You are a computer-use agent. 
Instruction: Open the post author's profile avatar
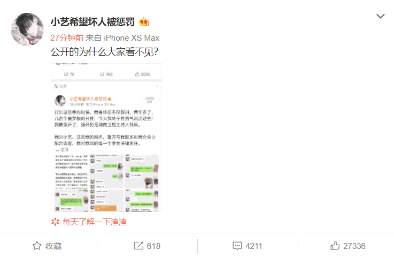click(27, 29)
